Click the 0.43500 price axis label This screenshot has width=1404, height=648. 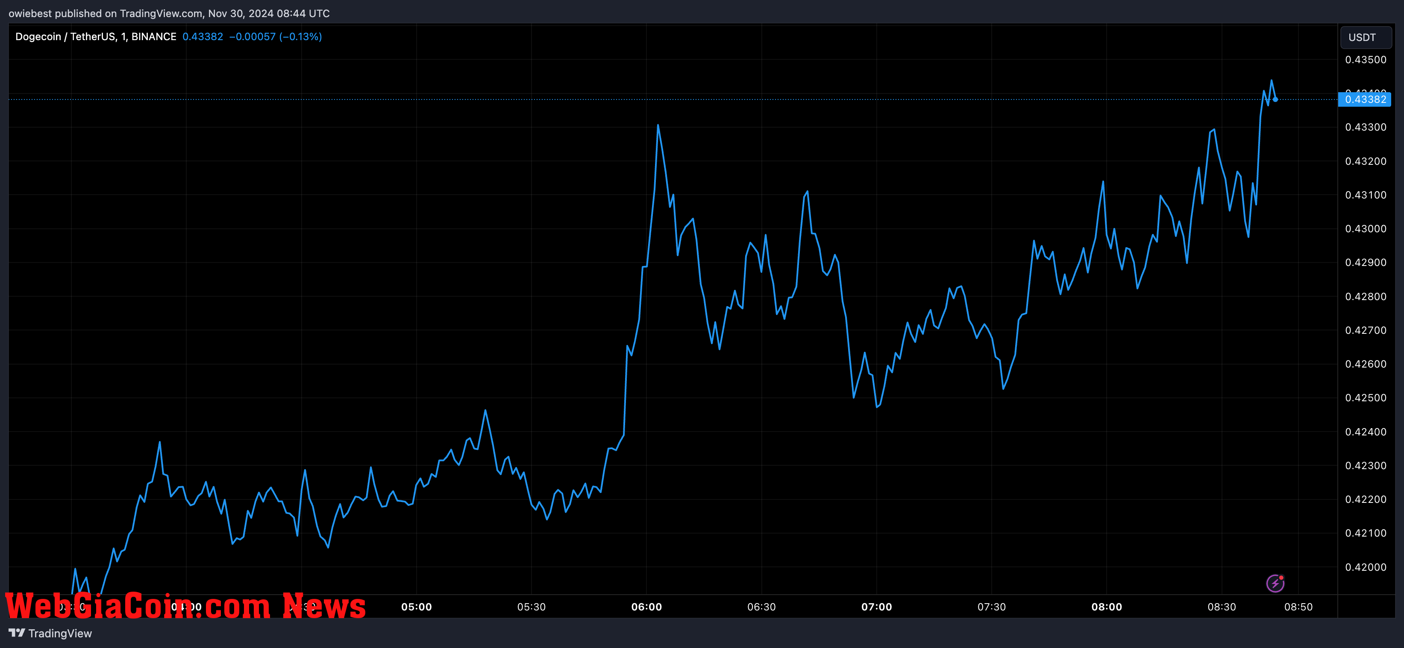click(1365, 60)
